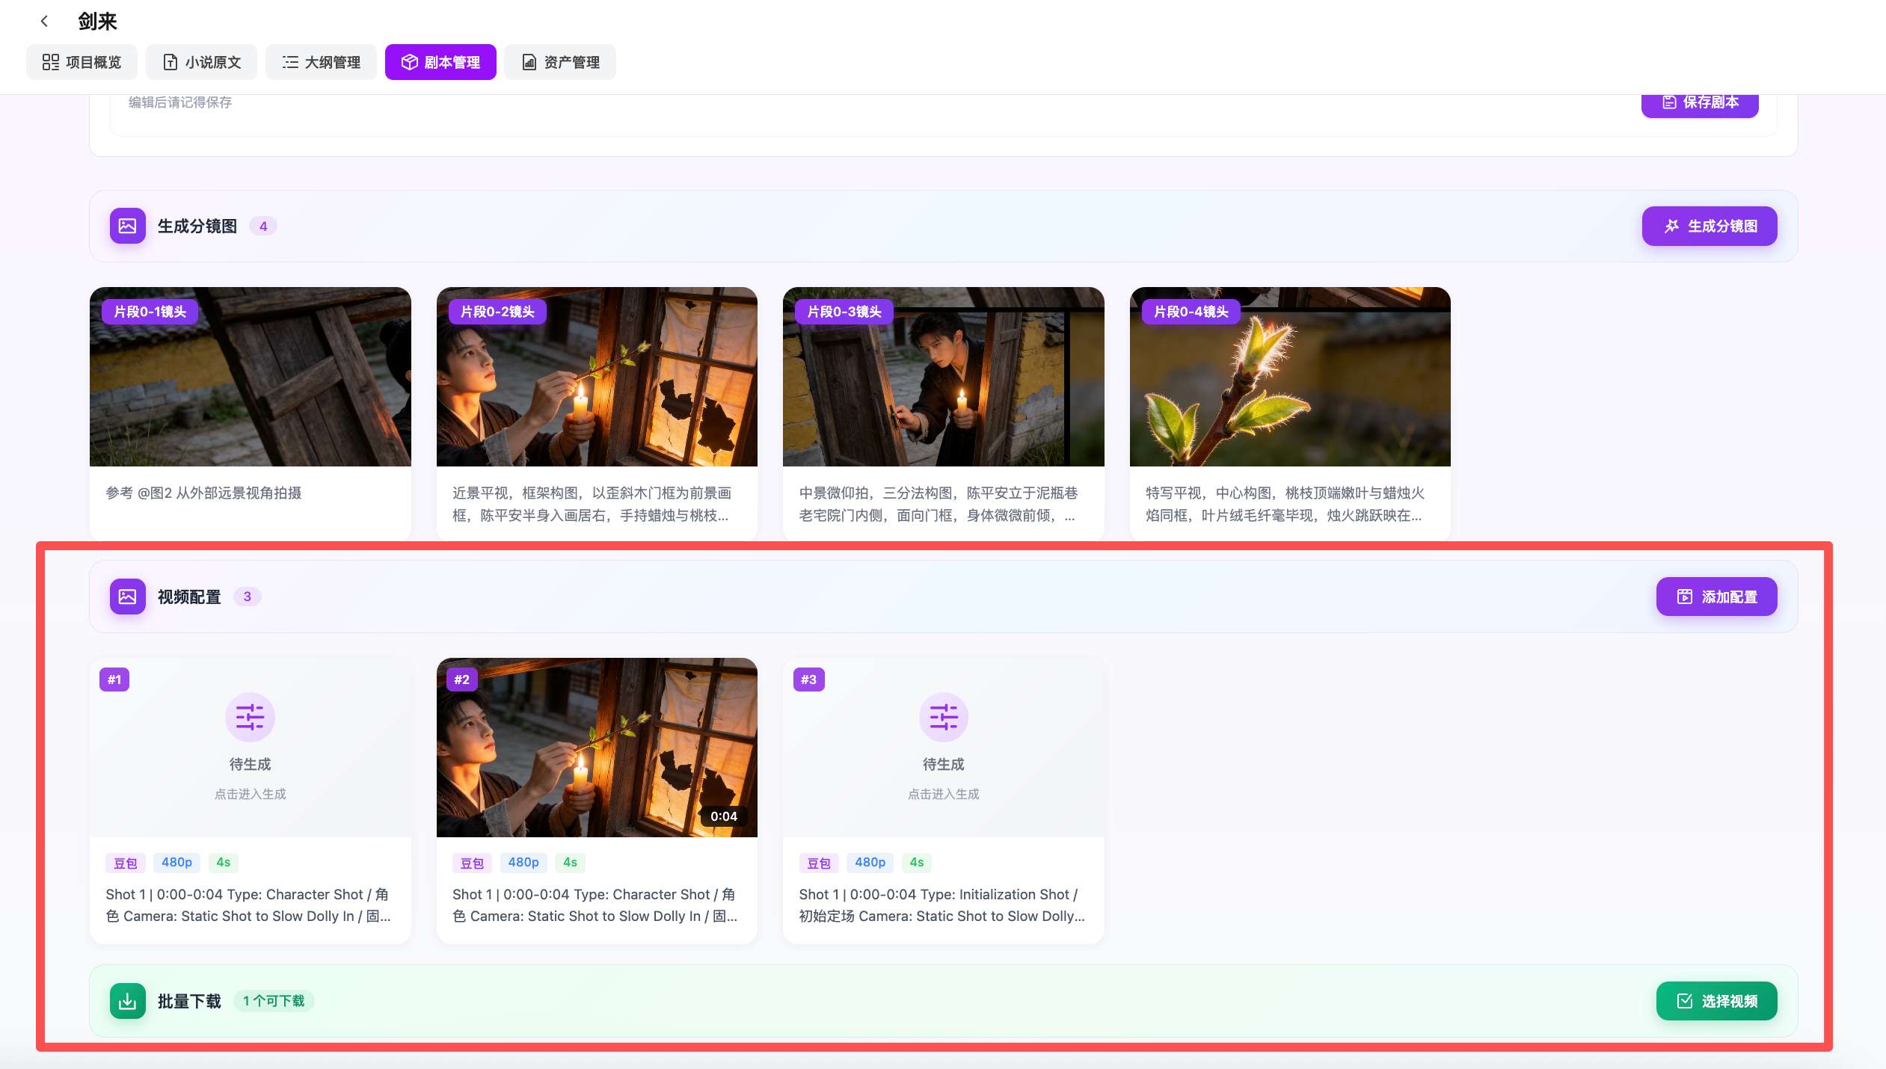Click the 待生成 status on config #3

pos(944,764)
